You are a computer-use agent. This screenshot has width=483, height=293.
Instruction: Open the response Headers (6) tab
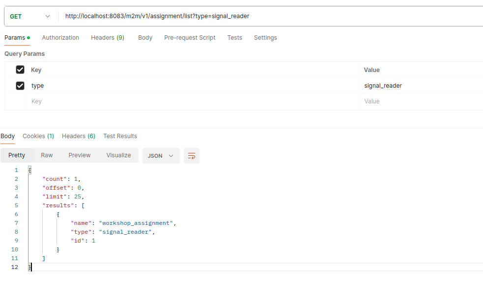tap(79, 136)
